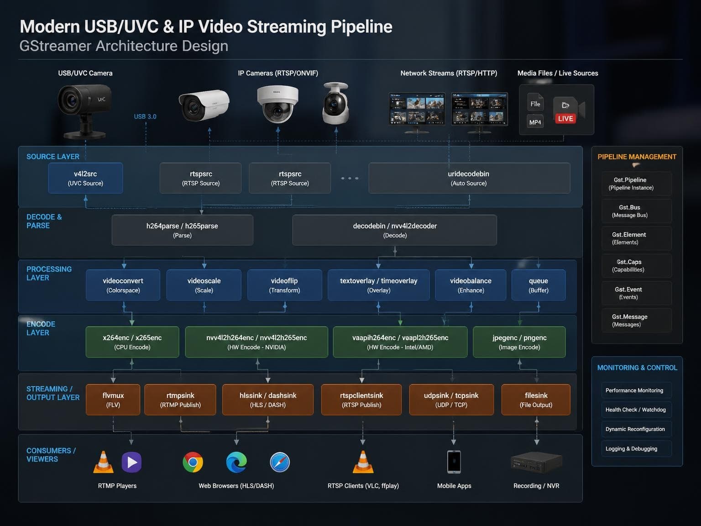Click the "USB 3.0" label

(145, 116)
